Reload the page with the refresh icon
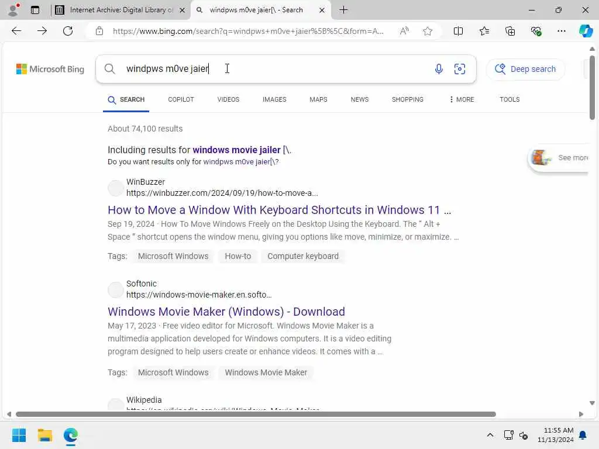Viewport: 599px width, 449px height. pos(68,31)
